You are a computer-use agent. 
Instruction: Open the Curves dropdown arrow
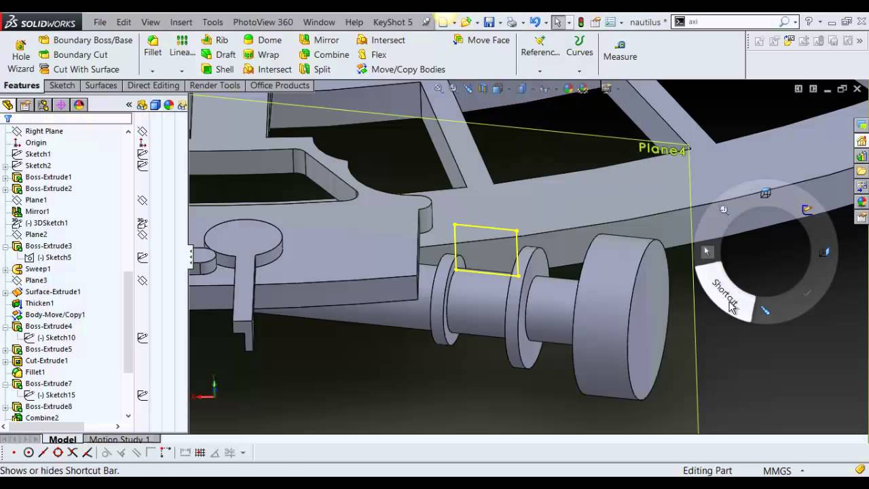click(579, 71)
